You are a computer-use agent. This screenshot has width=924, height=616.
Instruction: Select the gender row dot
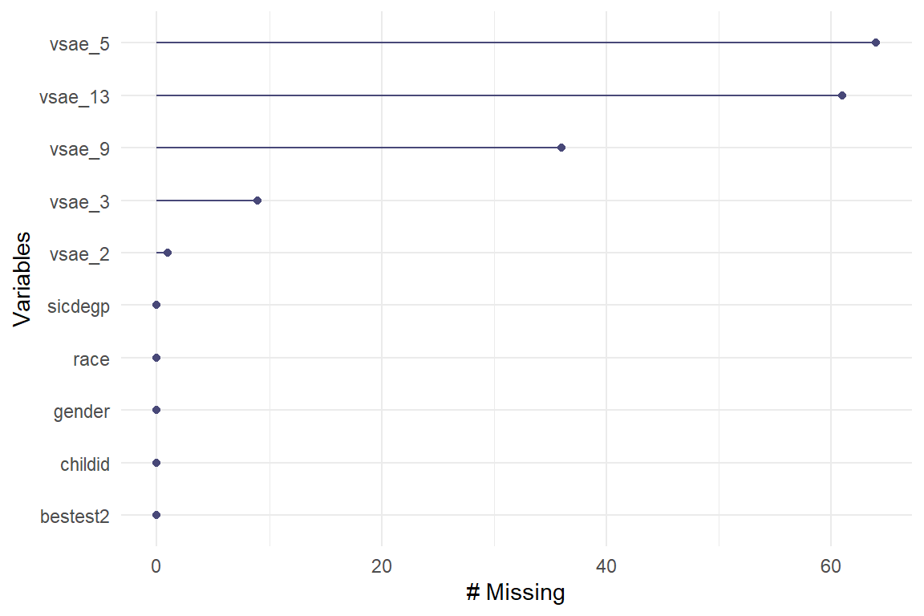[x=156, y=410]
